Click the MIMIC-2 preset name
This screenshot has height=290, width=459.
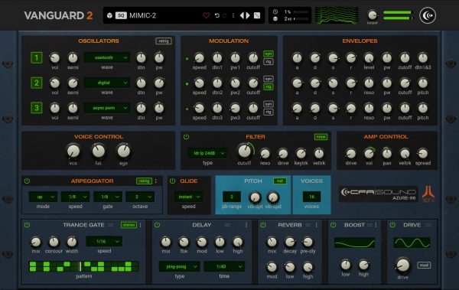tap(142, 15)
